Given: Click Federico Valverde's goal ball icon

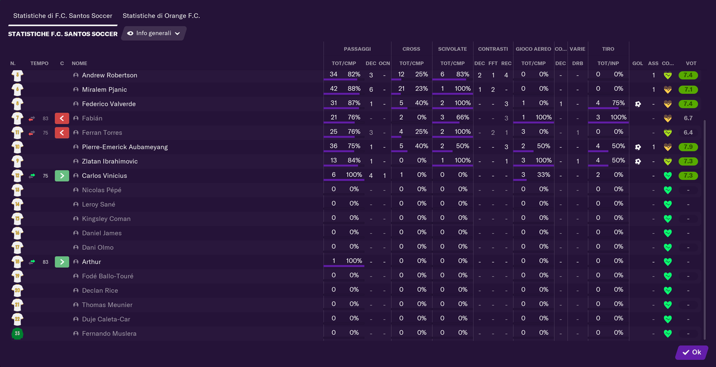Looking at the screenshot, I should (x=638, y=104).
